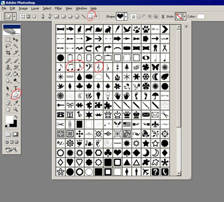Choose the Polygon tool in options bar
The width and height of the screenshot is (224, 202).
tap(77, 16)
